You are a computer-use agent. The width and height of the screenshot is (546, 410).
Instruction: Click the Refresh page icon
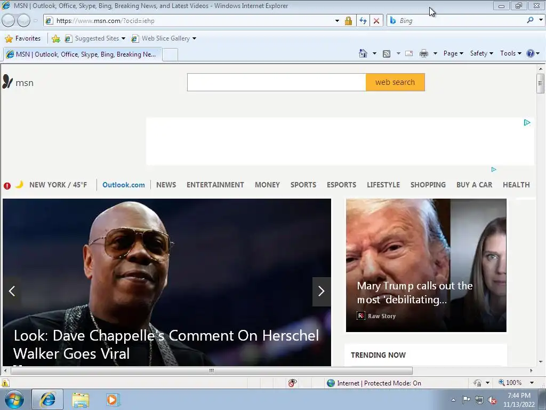click(x=363, y=21)
